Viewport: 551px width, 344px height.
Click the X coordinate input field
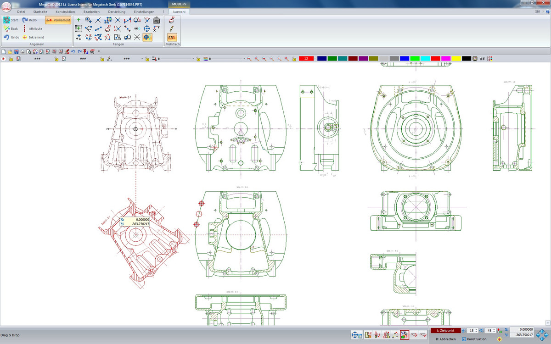click(x=521, y=329)
